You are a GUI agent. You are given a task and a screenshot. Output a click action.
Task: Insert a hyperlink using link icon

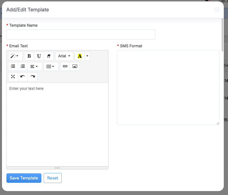pos(65,66)
